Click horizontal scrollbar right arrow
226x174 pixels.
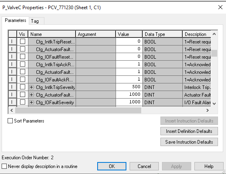coord(208,110)
